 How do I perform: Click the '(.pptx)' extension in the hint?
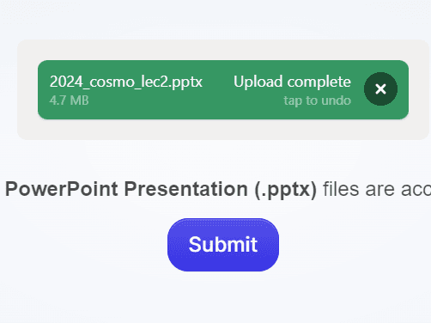(x=286, y=190)
